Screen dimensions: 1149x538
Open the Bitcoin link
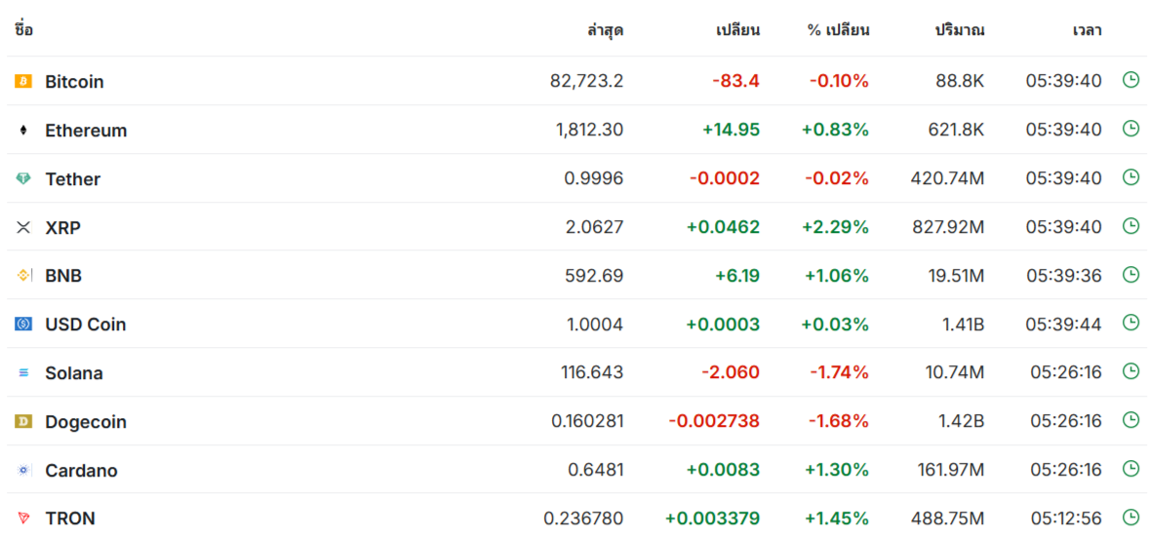point(75,81)
